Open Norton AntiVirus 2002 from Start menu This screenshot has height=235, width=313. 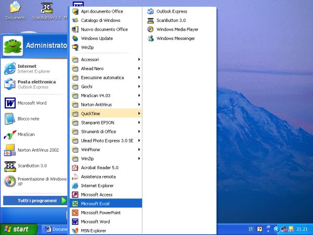click(35, 150)
